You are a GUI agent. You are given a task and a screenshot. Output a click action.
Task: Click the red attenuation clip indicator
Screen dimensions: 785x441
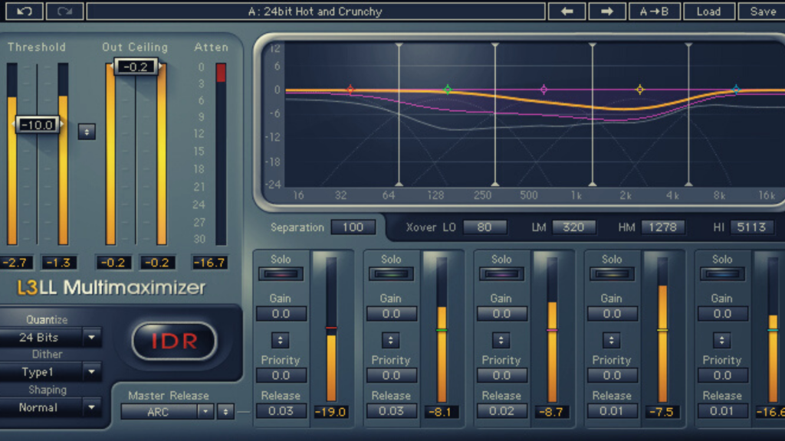(221, 73)
